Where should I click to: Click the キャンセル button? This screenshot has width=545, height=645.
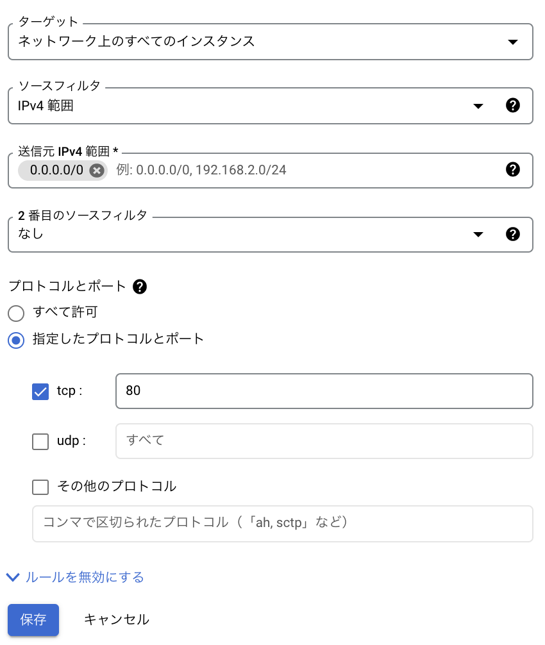(x=116, y=619)
